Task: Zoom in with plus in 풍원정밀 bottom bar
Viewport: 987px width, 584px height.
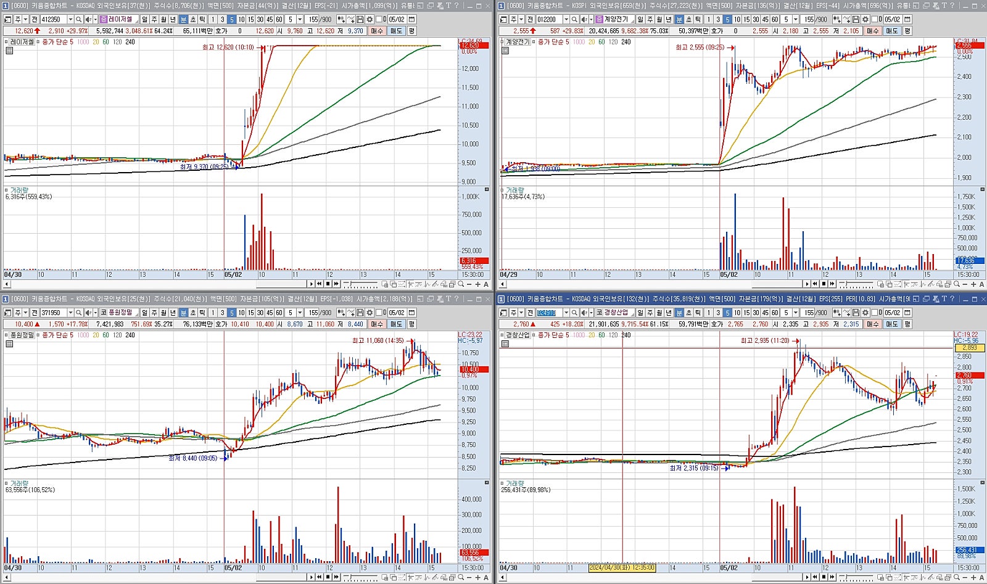Action: click(477, 578)
